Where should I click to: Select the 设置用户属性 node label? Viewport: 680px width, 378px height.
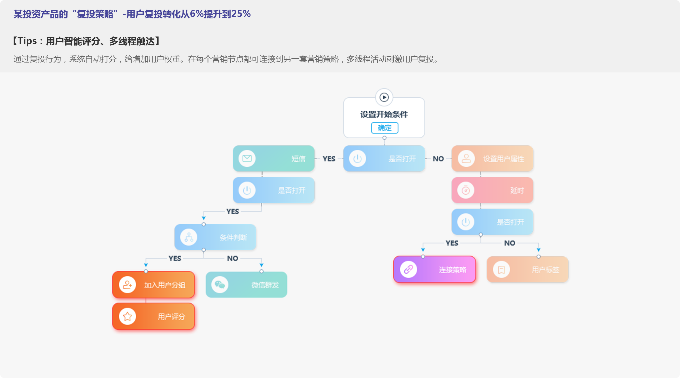point(503,159)
